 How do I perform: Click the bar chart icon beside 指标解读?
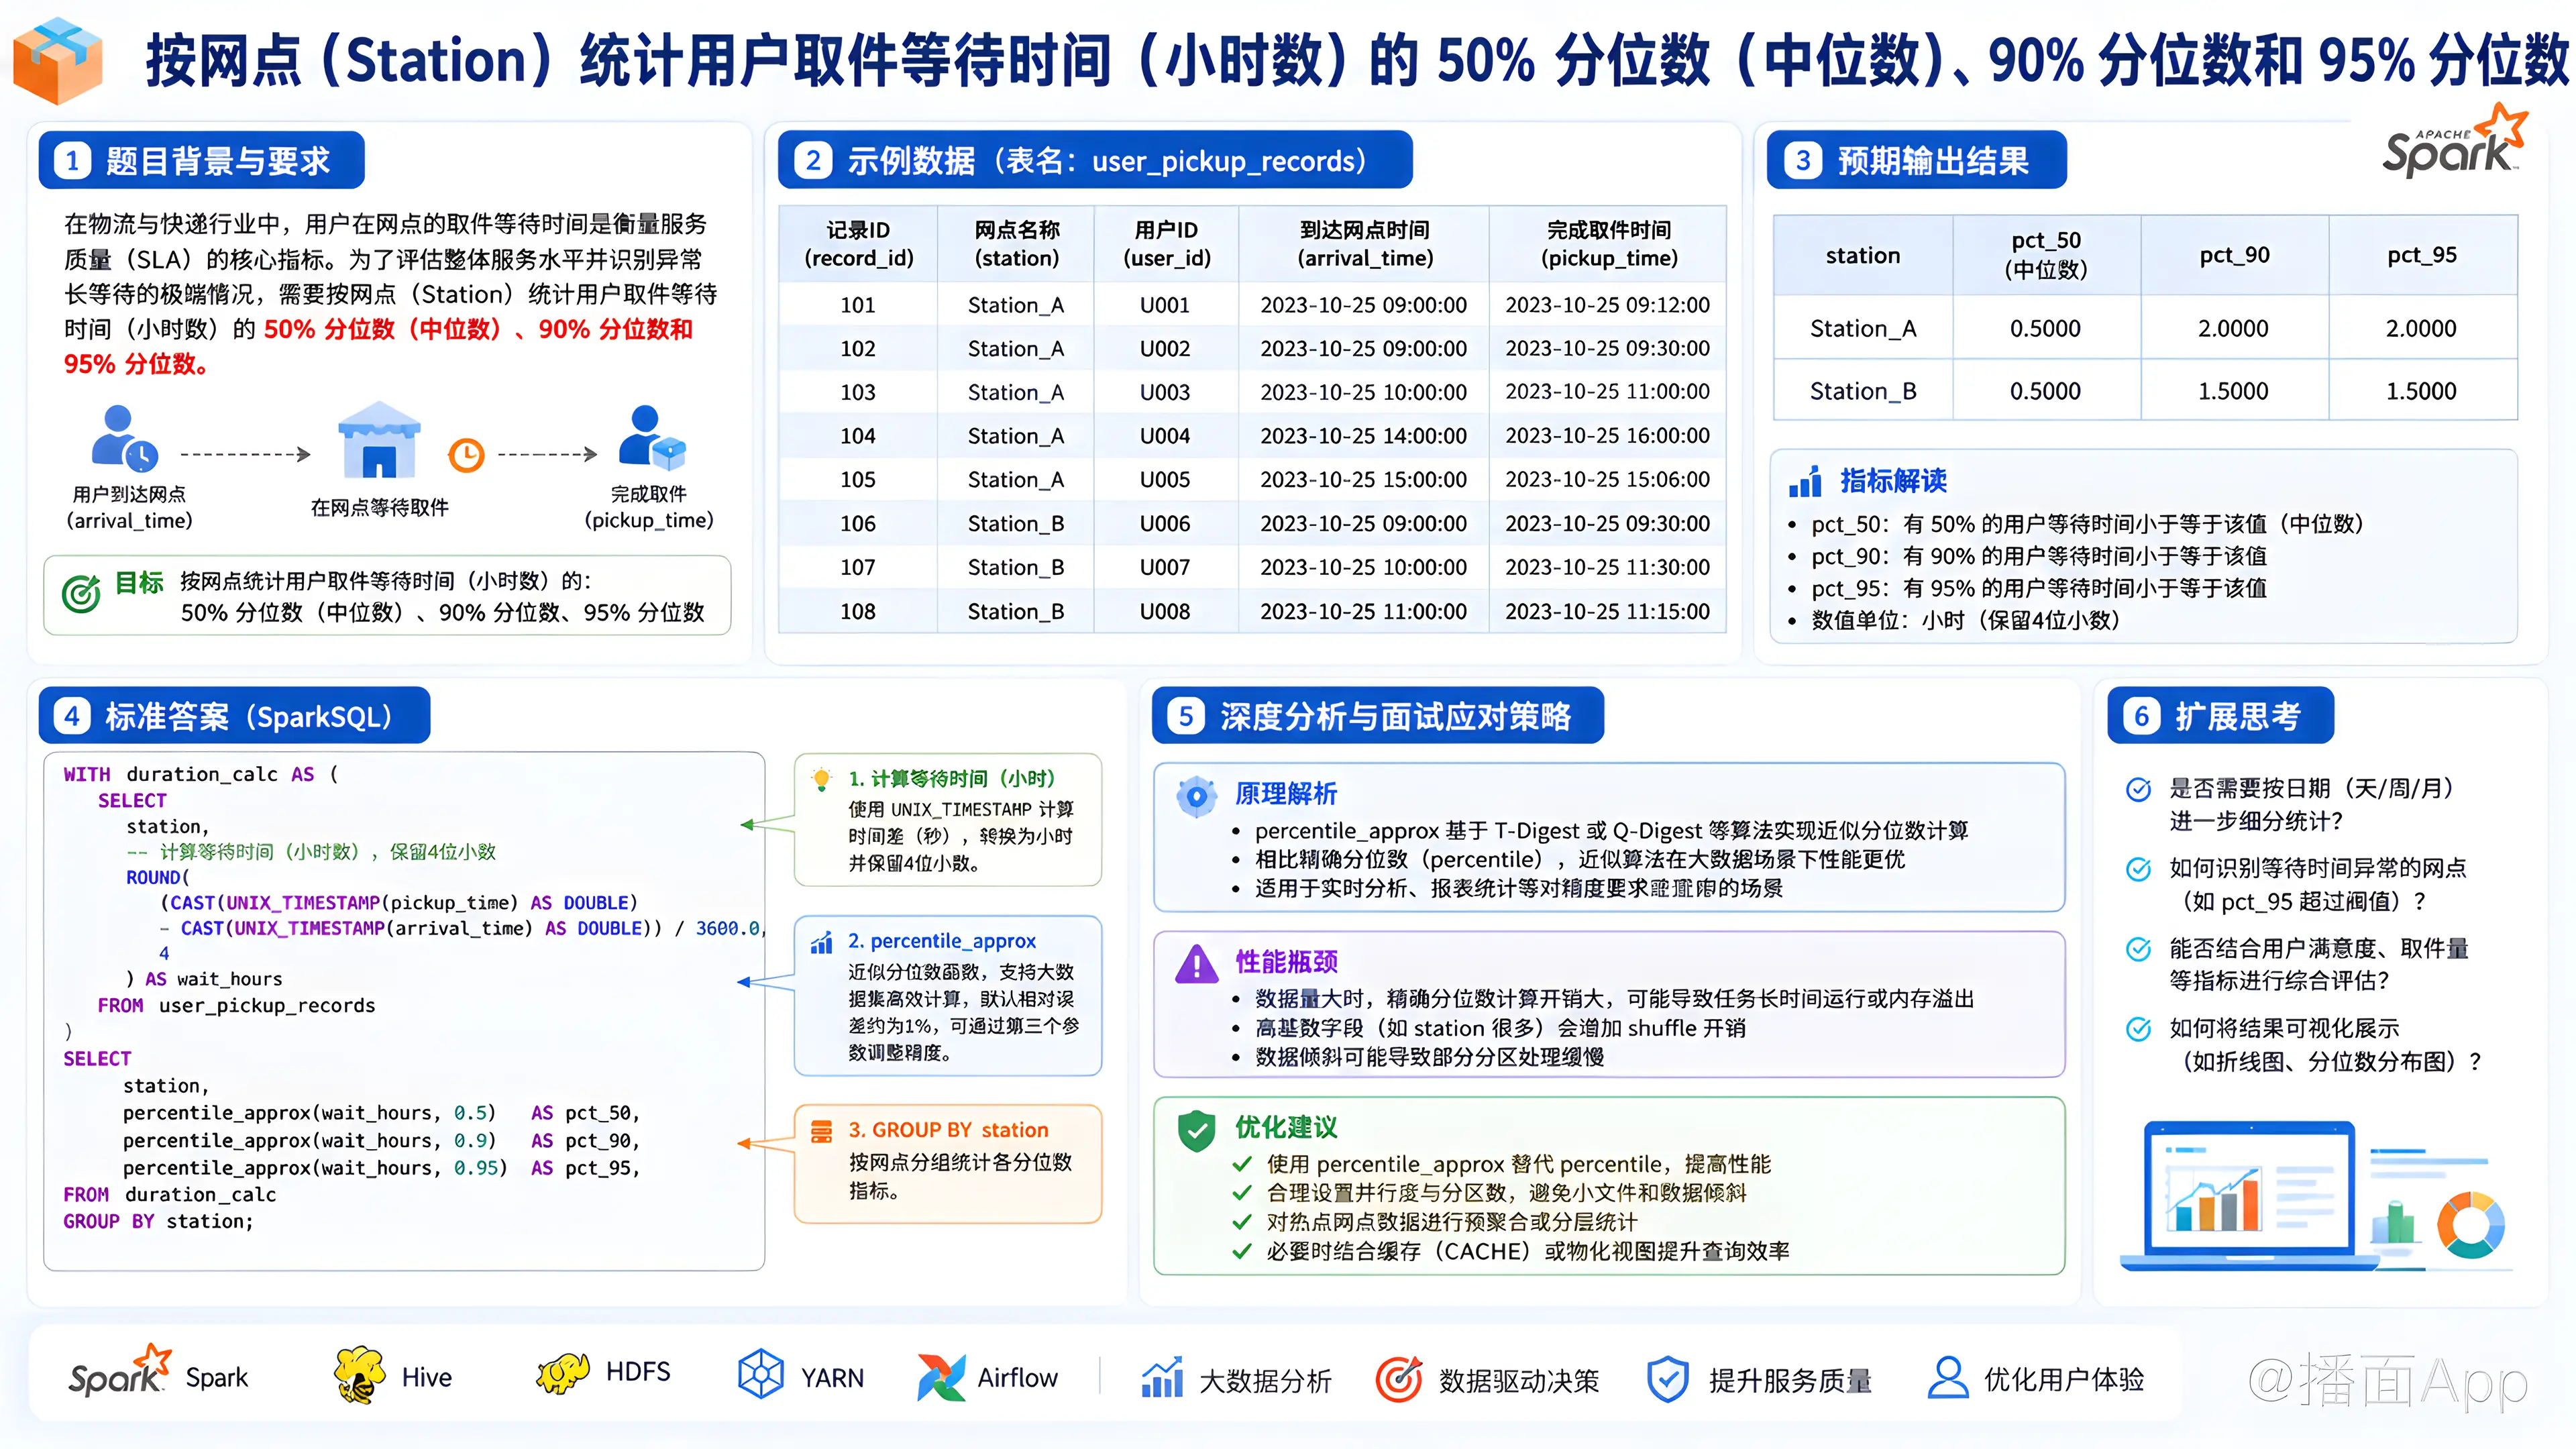[x=1805, y=481]
